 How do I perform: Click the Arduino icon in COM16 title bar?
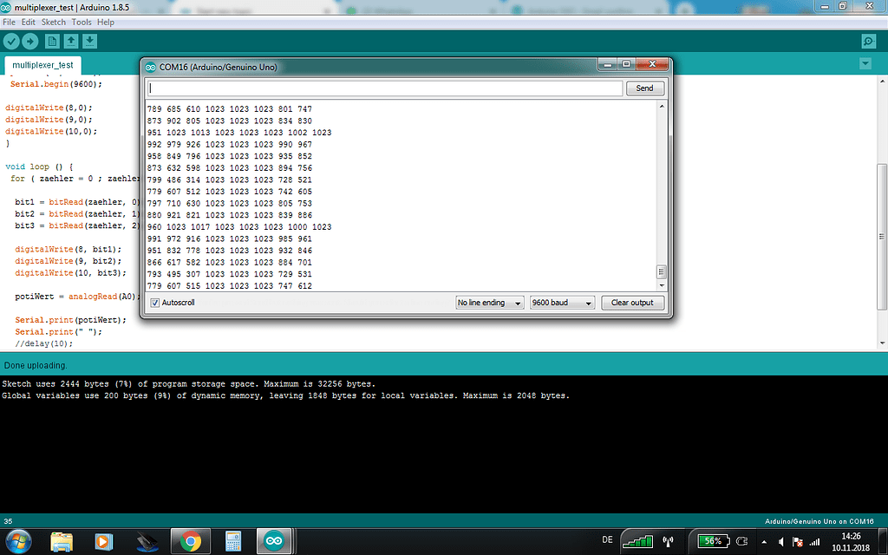click(150, 68)
